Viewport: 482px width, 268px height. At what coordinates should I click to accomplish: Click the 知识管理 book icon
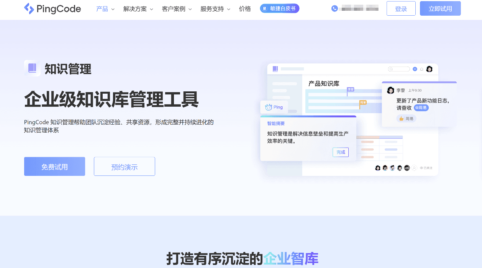coord(32,68)
